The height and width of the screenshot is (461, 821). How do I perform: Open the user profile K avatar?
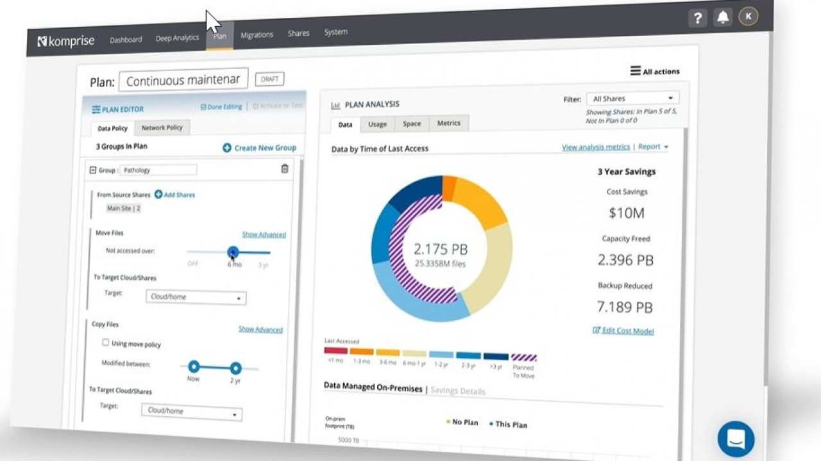tap(748, 17)
